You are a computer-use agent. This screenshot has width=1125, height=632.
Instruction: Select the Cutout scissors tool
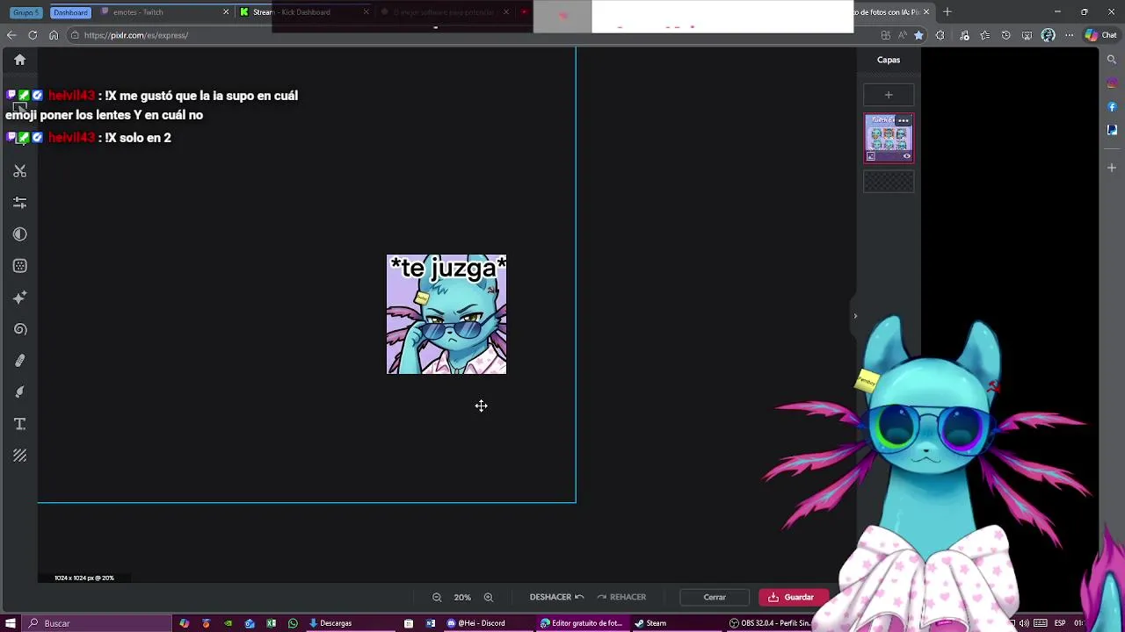pyautogui.click(x=19, y=171)
